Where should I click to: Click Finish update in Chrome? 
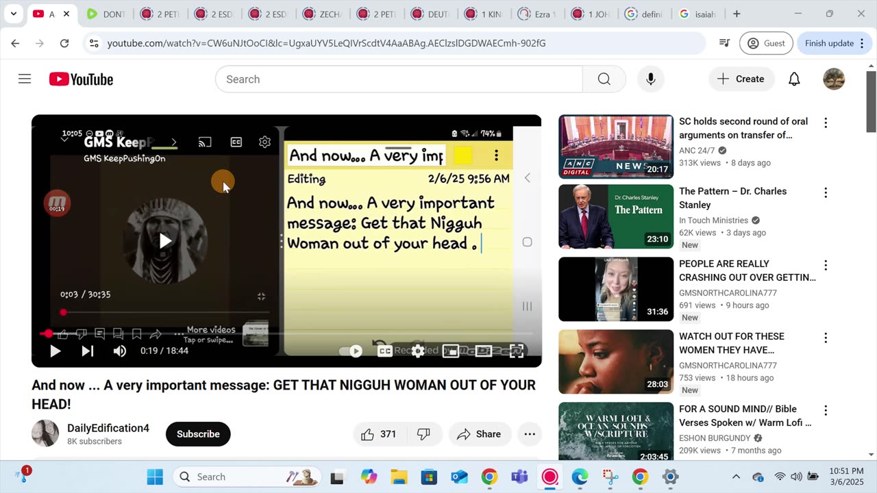pyautogui.click(x=834, y=43)
